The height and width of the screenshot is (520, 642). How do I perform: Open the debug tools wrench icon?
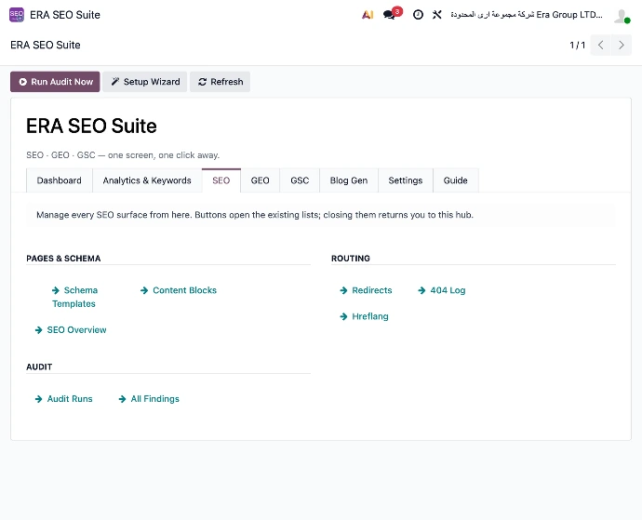437,15
